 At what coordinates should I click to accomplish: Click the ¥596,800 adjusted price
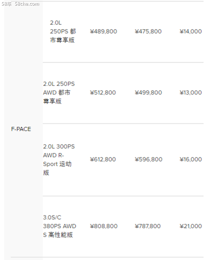tap(149, 159)
